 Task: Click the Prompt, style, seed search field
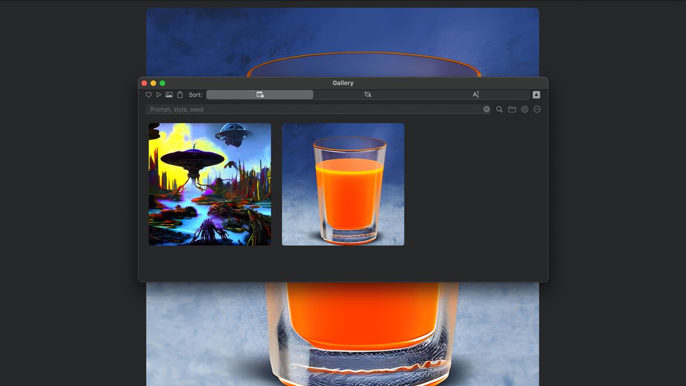[x=314, y=109]
